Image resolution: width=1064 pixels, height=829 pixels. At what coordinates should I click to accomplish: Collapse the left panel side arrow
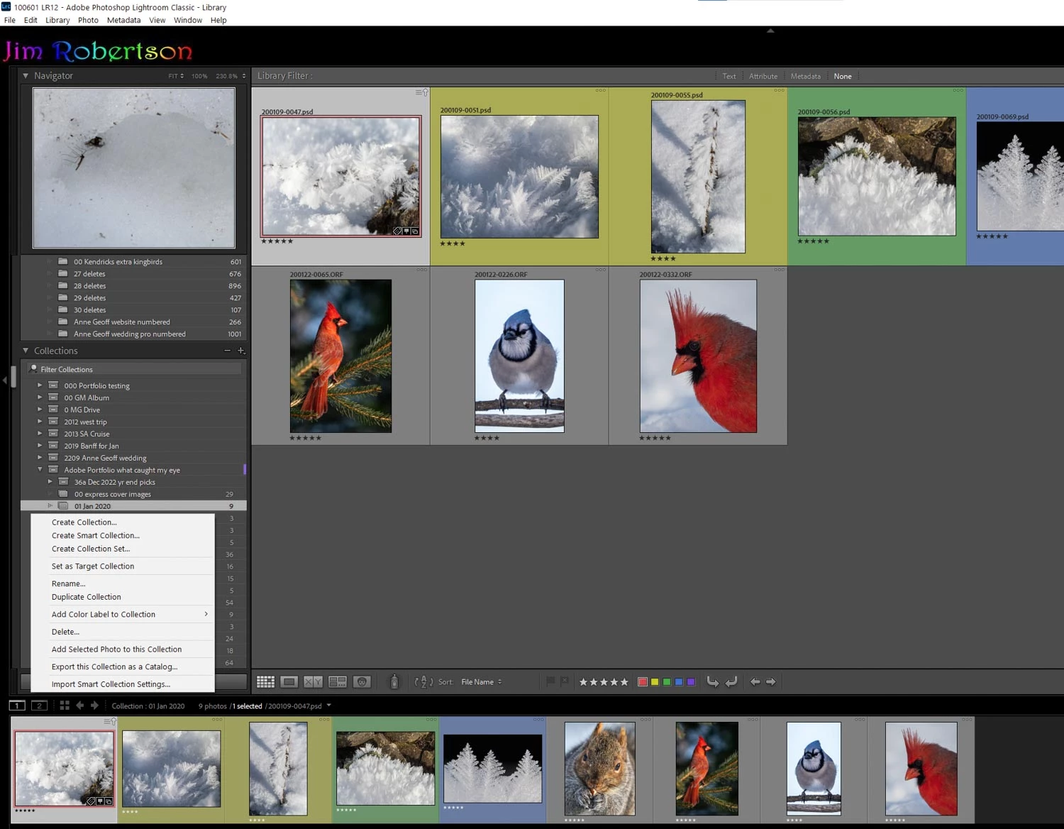coord(5,381)
